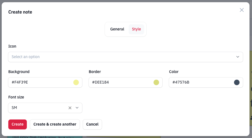Clear the SM font size selection
Viewport: 252px width, 138px height.
point(70,108)
